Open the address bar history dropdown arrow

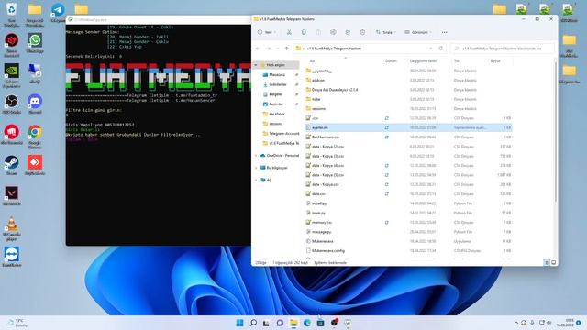click(431, 49)
